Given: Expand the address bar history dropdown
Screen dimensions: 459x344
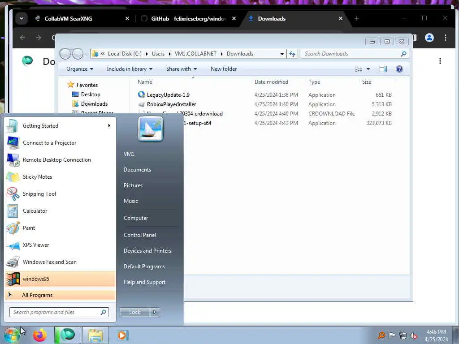Looking at the screenshot, I should pyautogui.click(x=282, y=54).
